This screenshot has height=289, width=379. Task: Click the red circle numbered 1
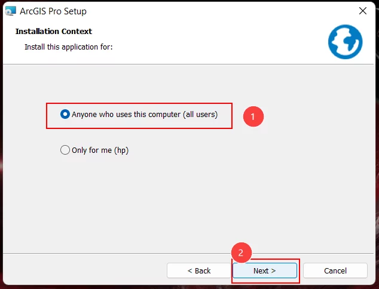click(253, 116)
